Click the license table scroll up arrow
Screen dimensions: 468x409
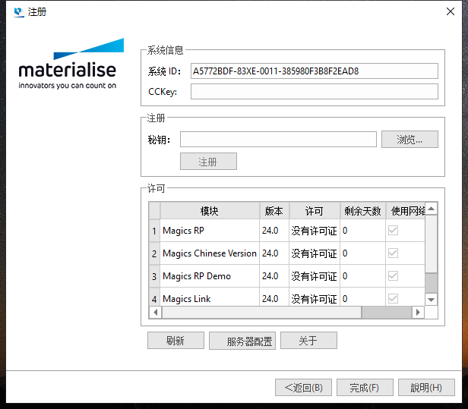tap(431, 209)
